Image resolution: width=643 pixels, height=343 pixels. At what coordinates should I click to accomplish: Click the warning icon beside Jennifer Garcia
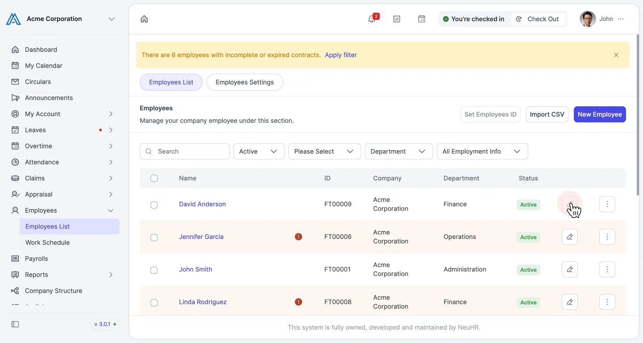[299, 237]
